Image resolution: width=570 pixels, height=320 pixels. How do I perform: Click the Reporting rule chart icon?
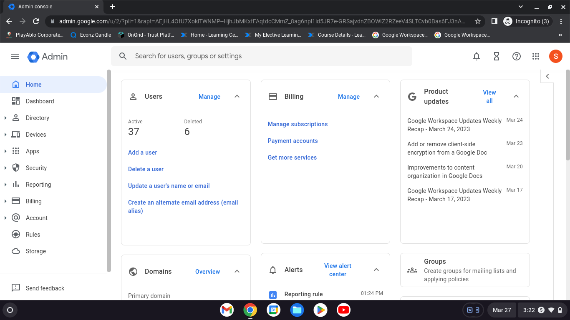pos(273,295)
